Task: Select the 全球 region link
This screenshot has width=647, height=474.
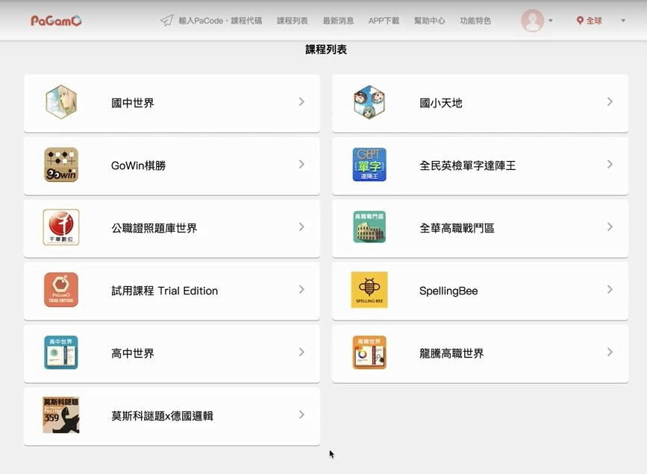Action: (x=594, y=21)
